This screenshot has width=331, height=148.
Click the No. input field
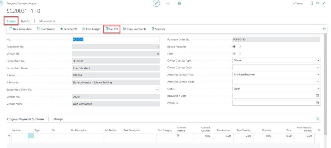click(x=116, y=39)
